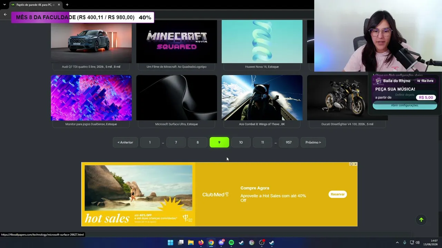Click the 'Monitor para jogos DualSense' caption
This screenshot has height=248, width=442.
point(91,124)
